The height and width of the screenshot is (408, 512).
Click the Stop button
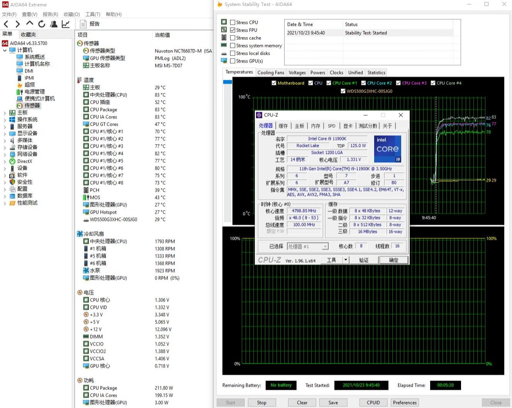pyautogui.click(x=261, y=403)
